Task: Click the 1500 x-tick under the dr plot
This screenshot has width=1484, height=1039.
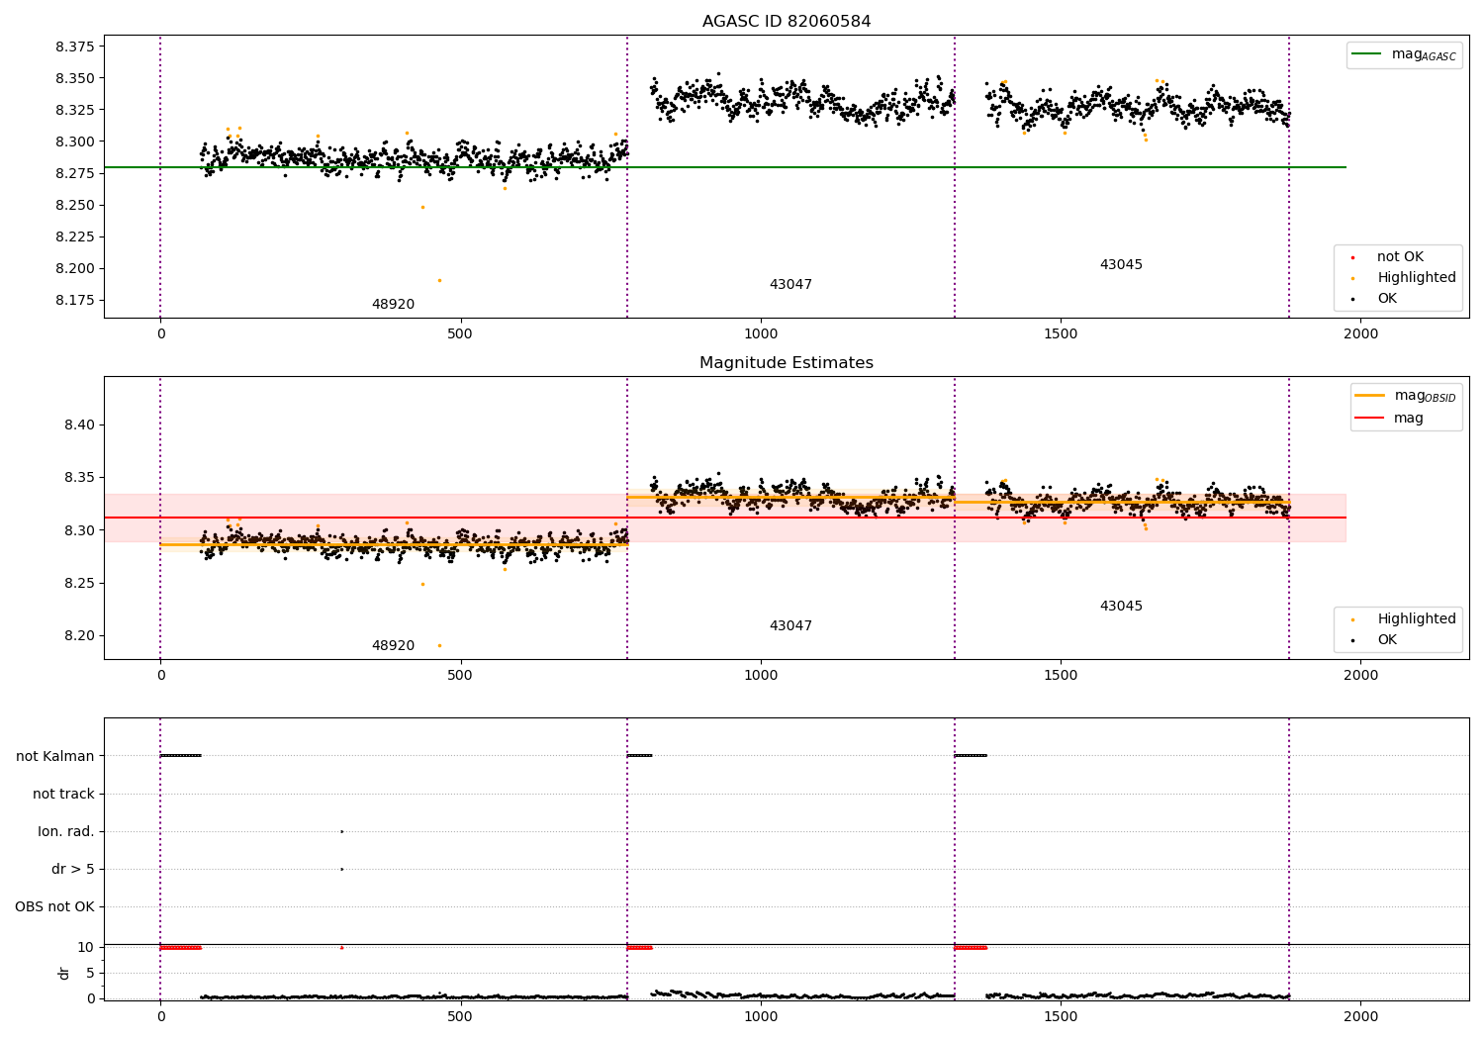Action: [x=1061, y=1016]
